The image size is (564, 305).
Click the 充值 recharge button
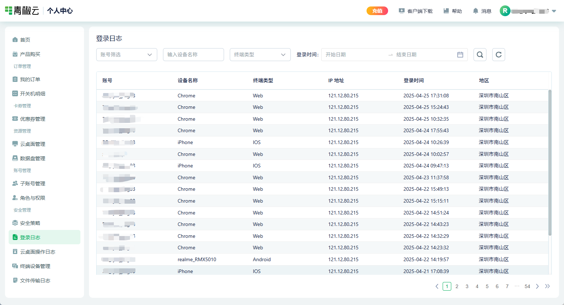point(377,11)
